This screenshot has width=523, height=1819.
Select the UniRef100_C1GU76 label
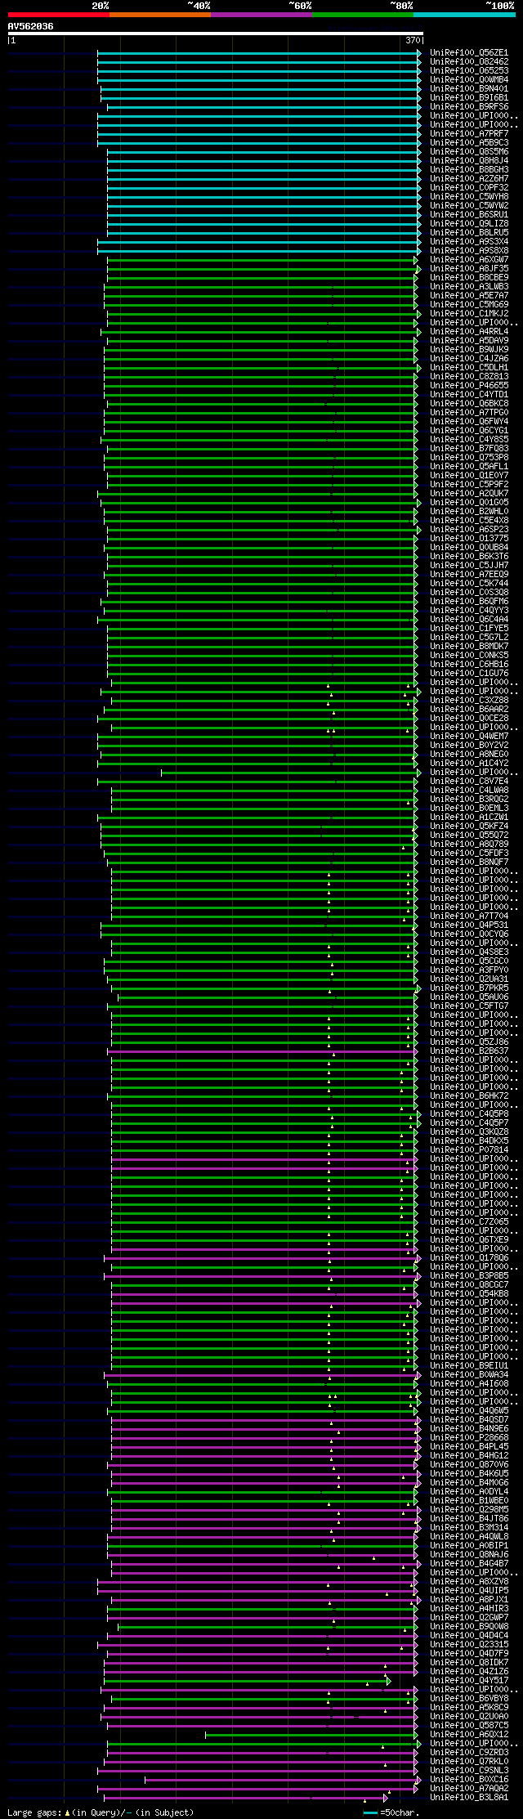click(x=469, y=674)
